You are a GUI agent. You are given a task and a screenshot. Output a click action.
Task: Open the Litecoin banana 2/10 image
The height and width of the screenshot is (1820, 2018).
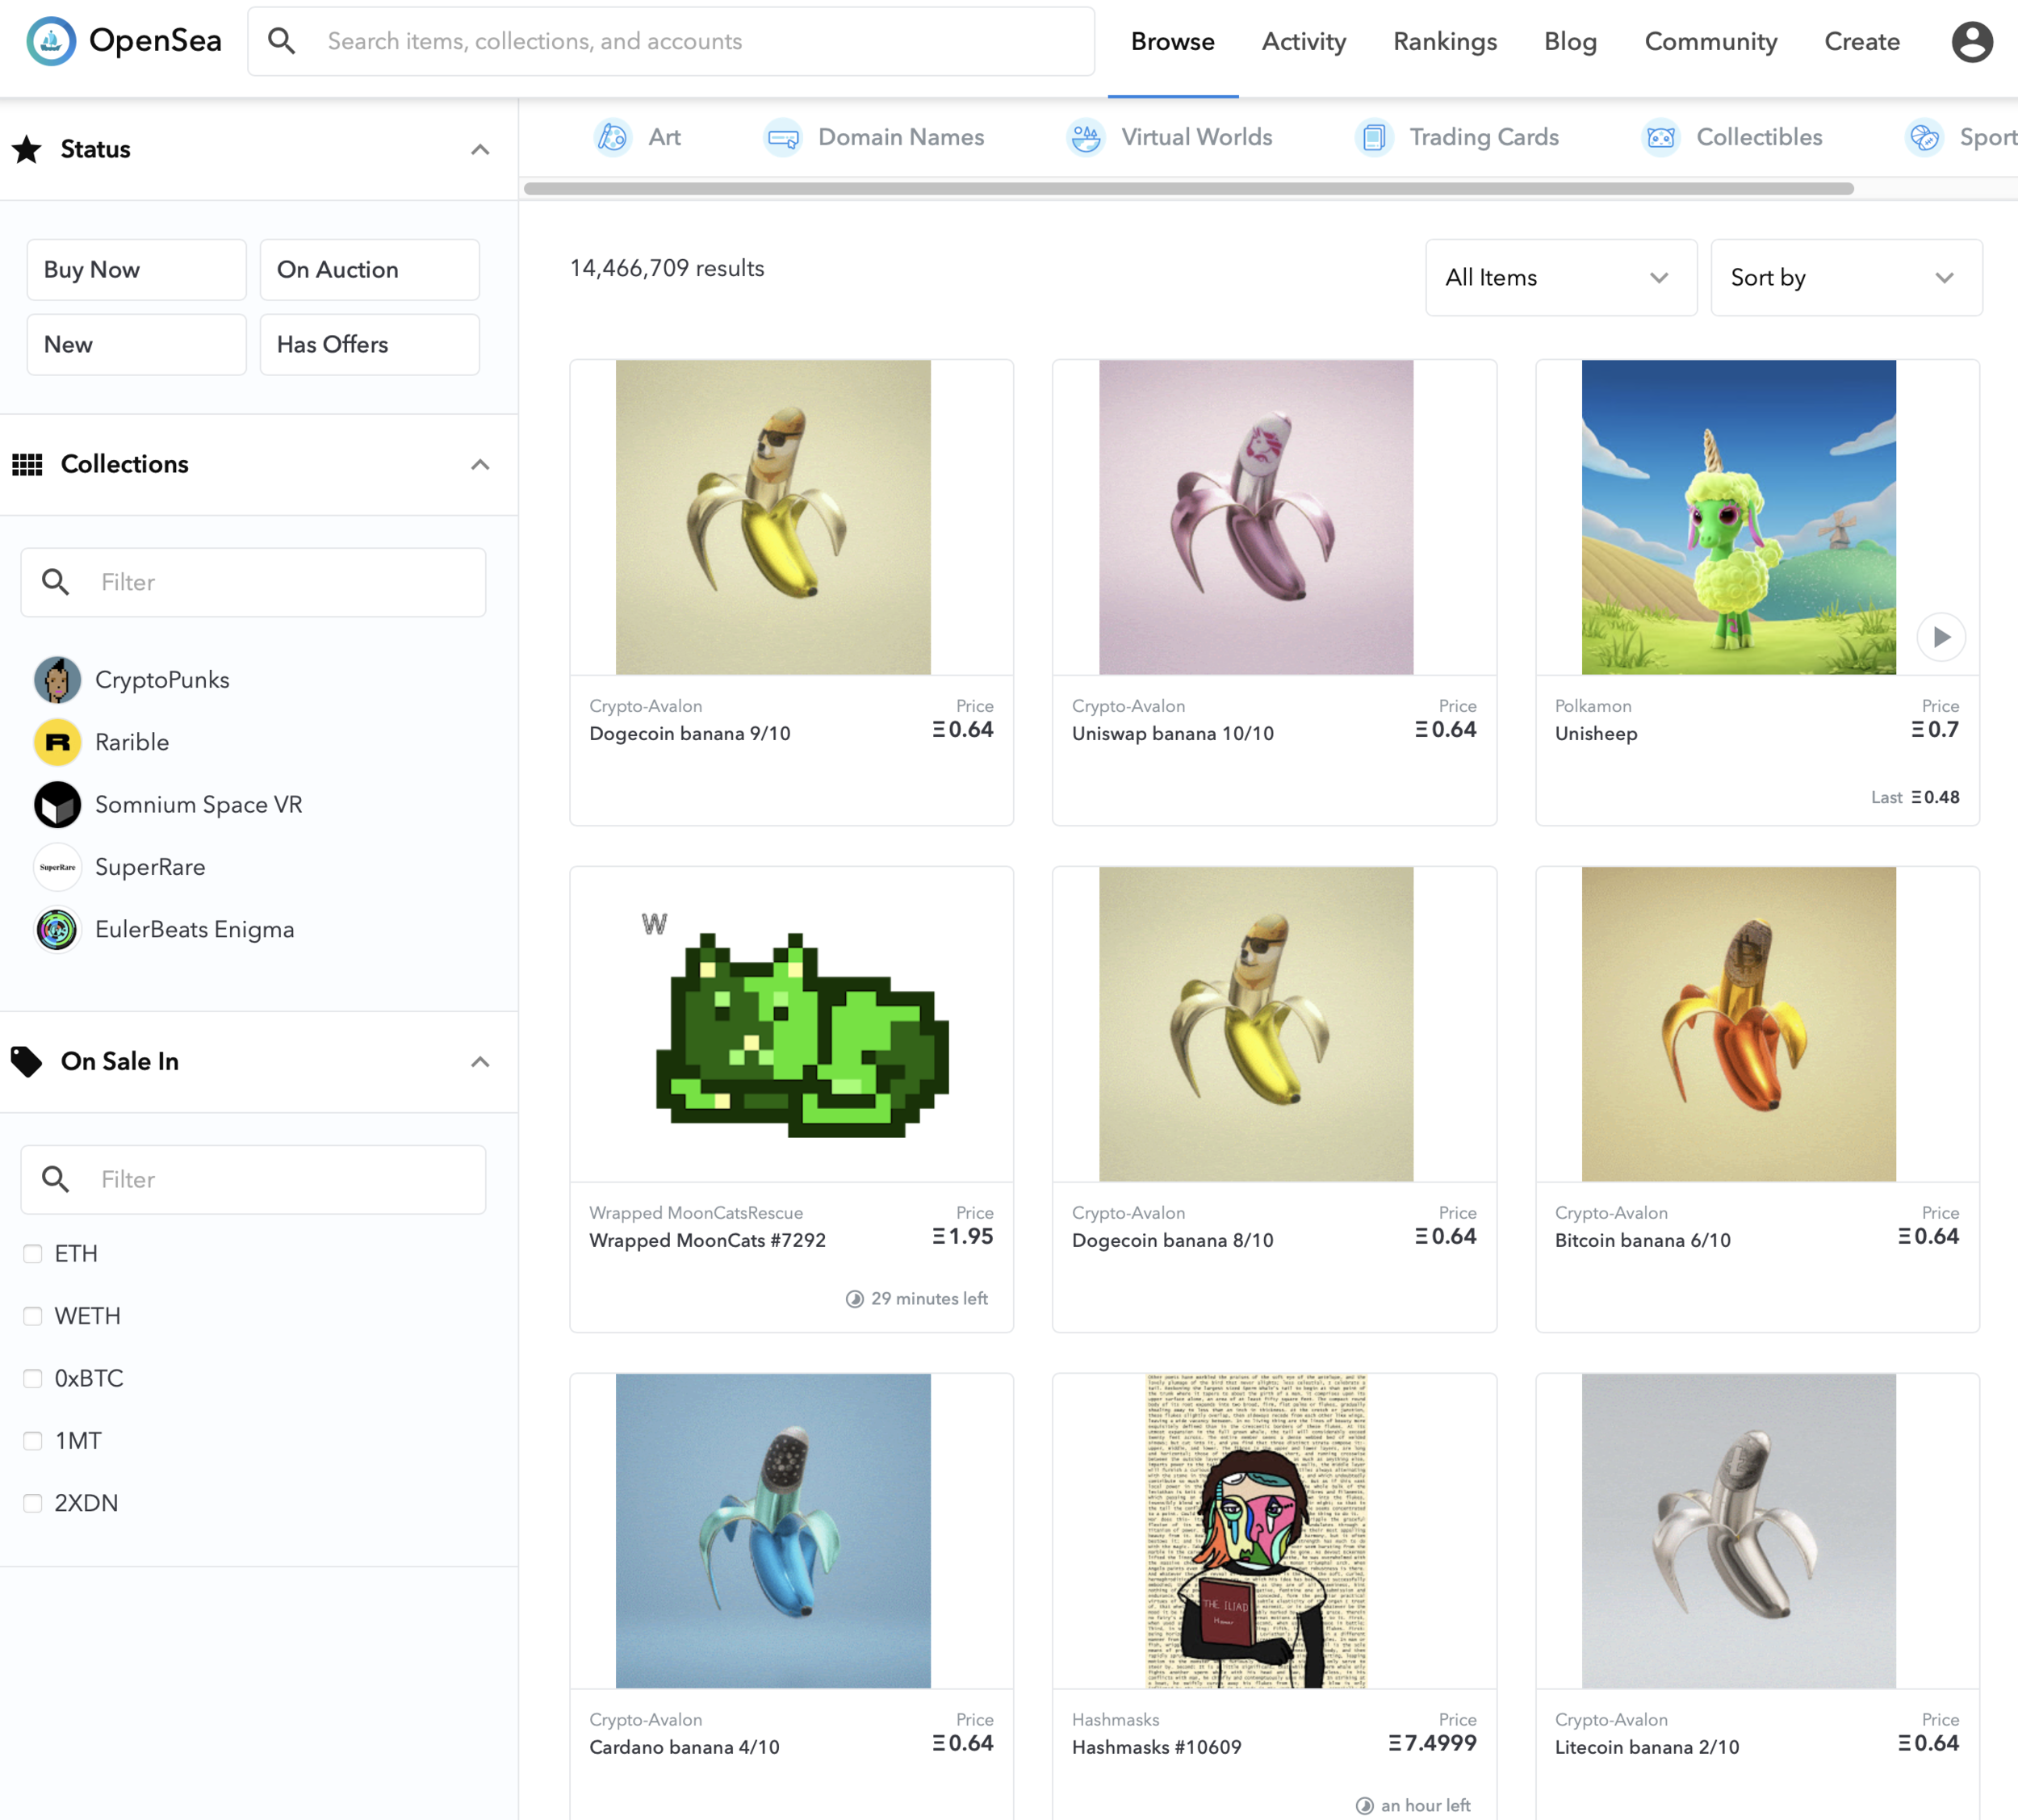coord(1739,1531)
